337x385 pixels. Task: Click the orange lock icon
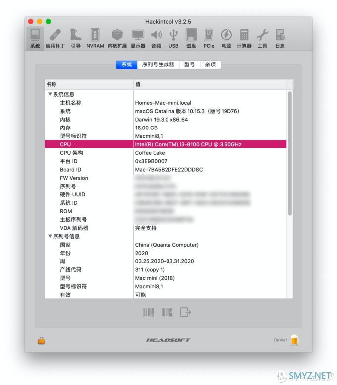pos(41,340)
